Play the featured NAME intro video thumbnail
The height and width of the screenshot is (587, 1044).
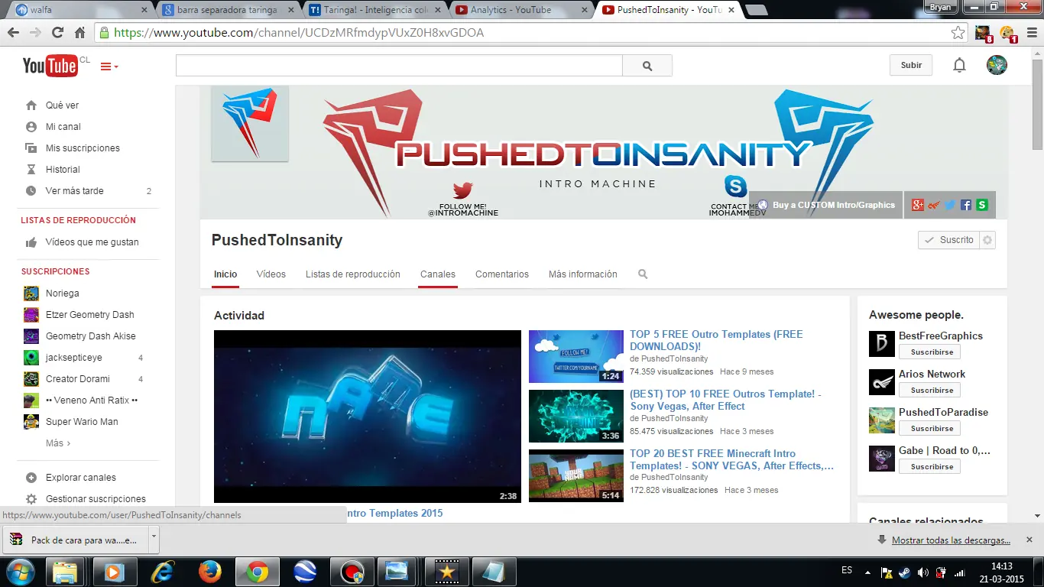tap(368, 417)
